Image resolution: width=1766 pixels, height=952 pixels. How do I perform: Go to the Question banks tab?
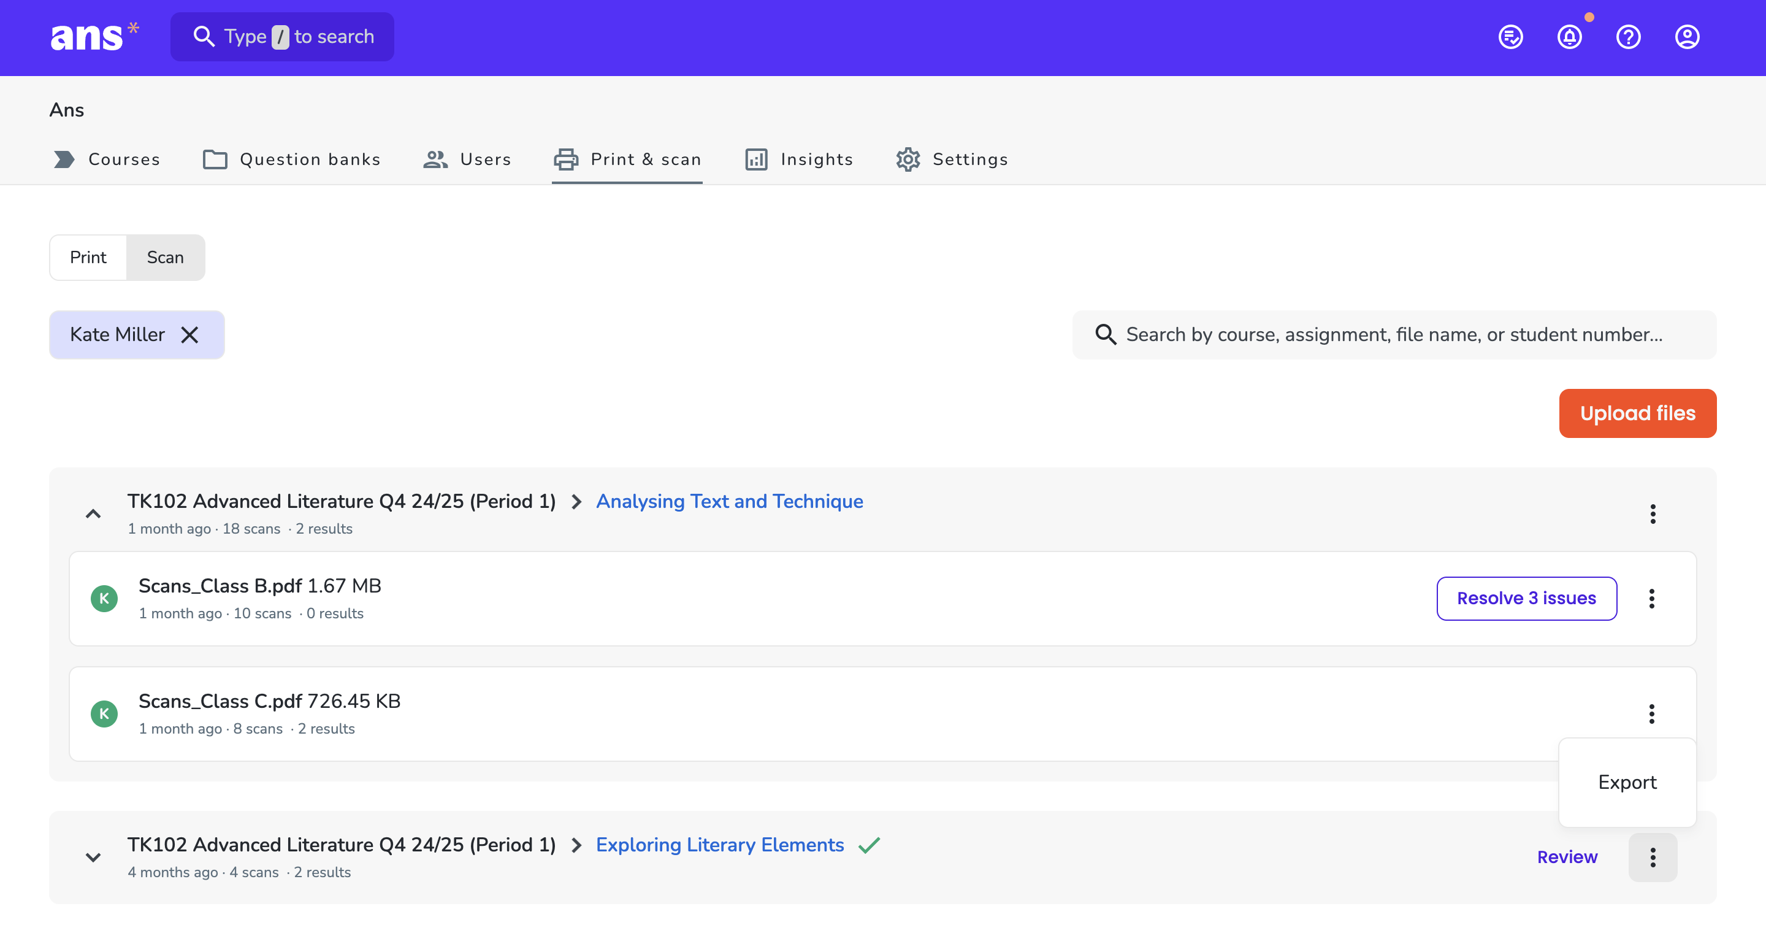(x=291, y=159)
